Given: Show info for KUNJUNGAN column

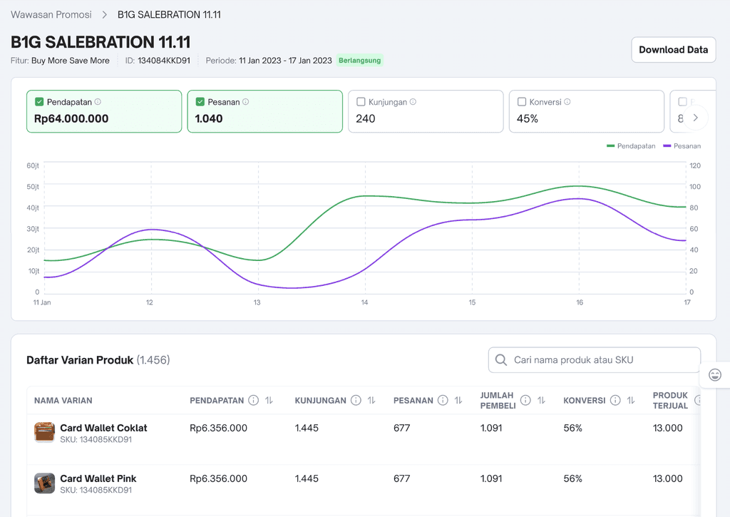Looking at the screenshot, I should 356,400.
